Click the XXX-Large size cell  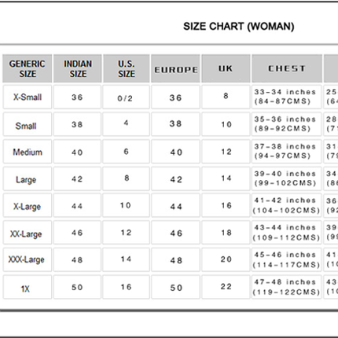[28, 259]
